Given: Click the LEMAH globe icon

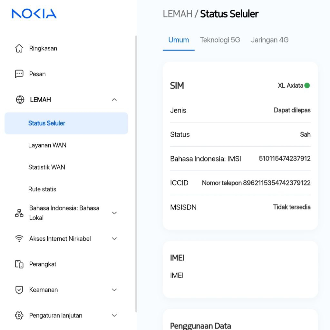Looking at the screenshot, I should pyautogui.click(x=20, y=100).
